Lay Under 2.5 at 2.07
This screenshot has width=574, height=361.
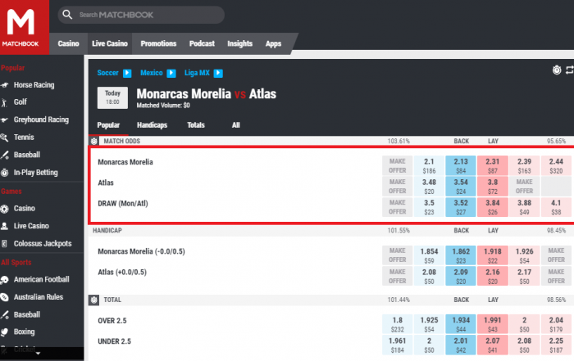[x=492, y=345]
